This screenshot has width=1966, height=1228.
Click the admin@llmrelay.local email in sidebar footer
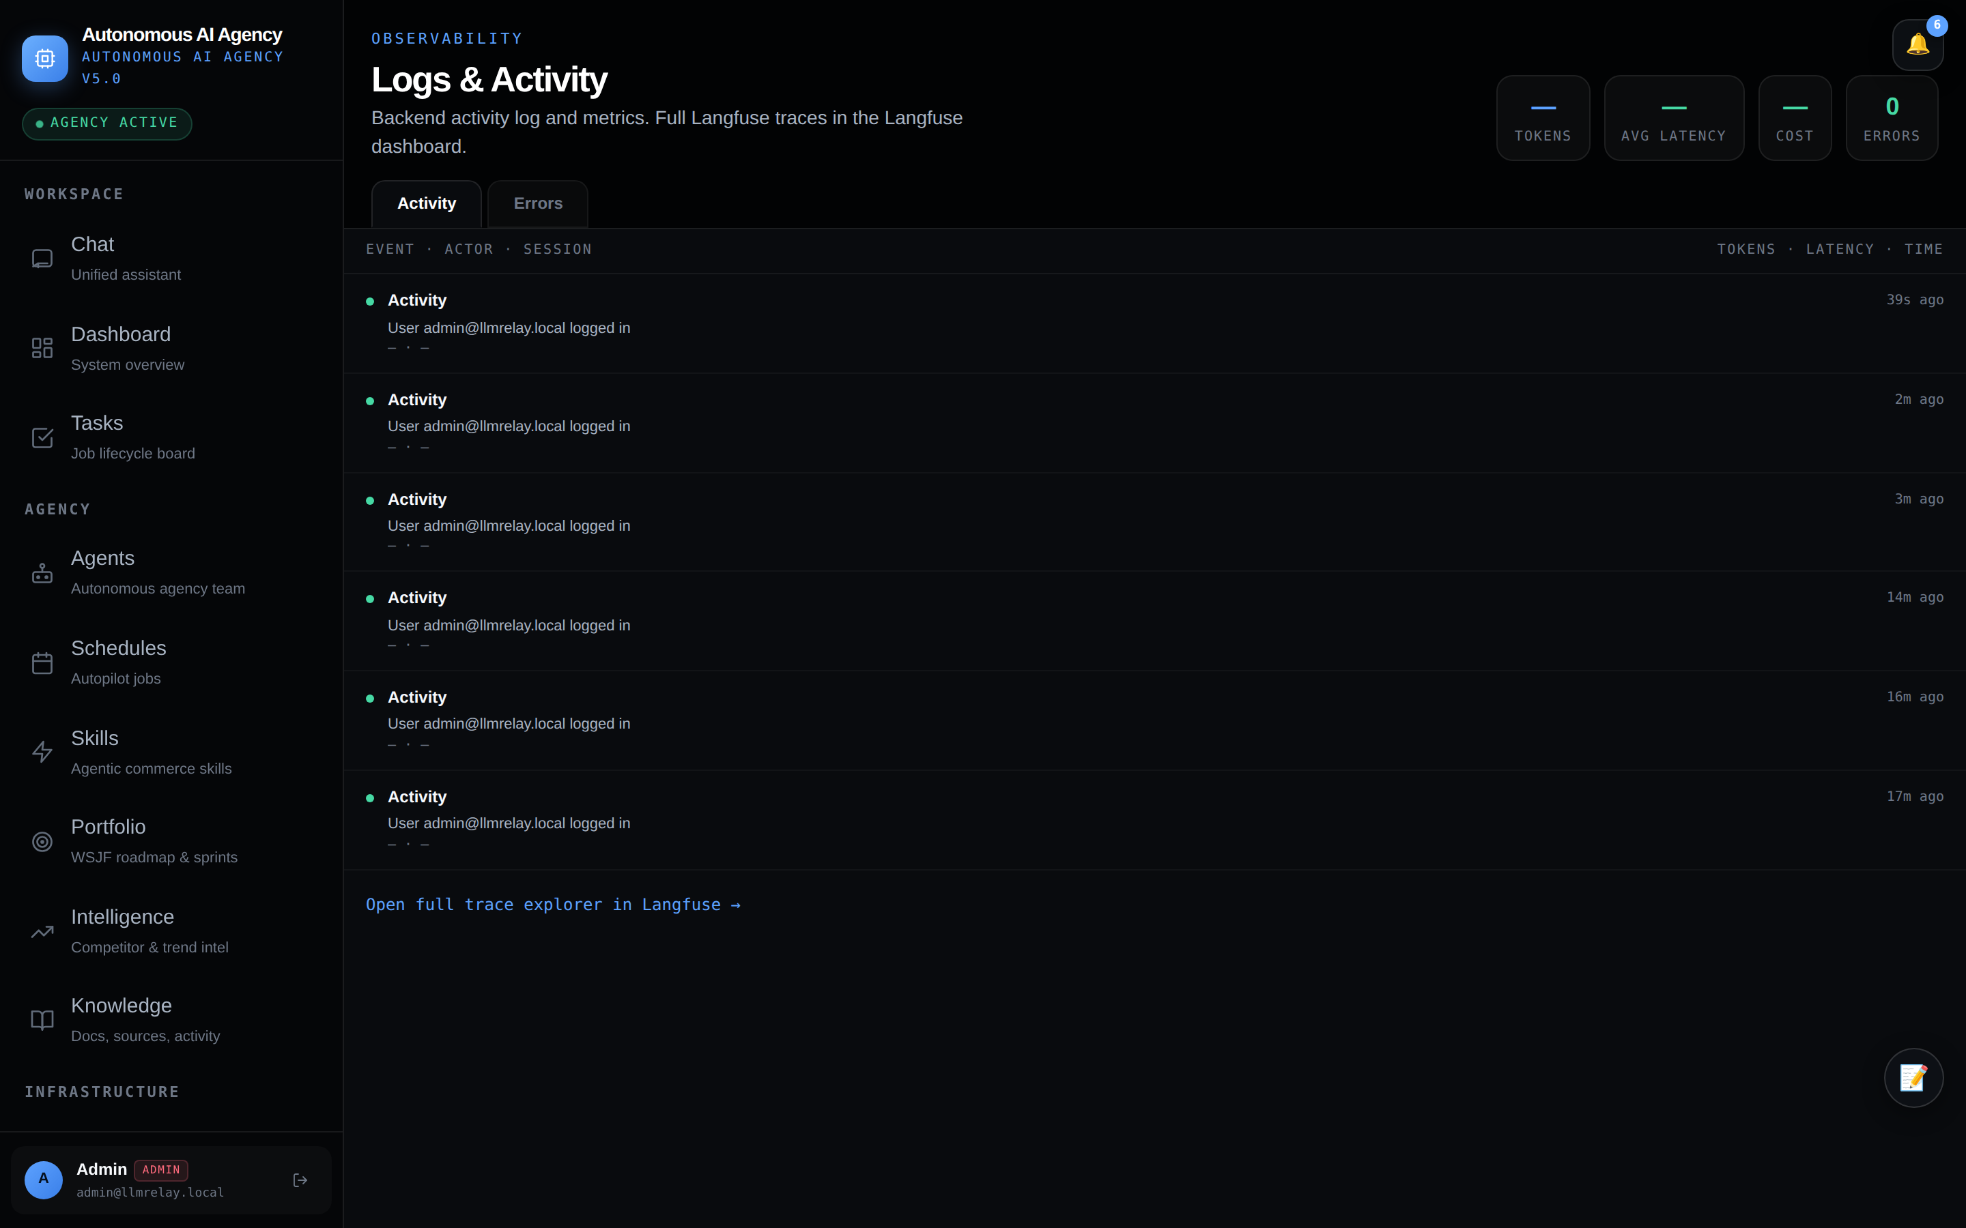coord(150,1193)
